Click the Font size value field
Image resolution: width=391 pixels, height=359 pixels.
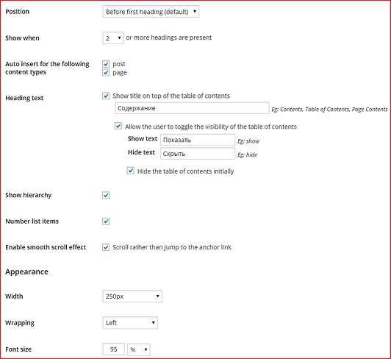(x=113, y=349)
